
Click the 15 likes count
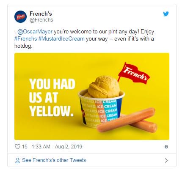pos(25,147)
